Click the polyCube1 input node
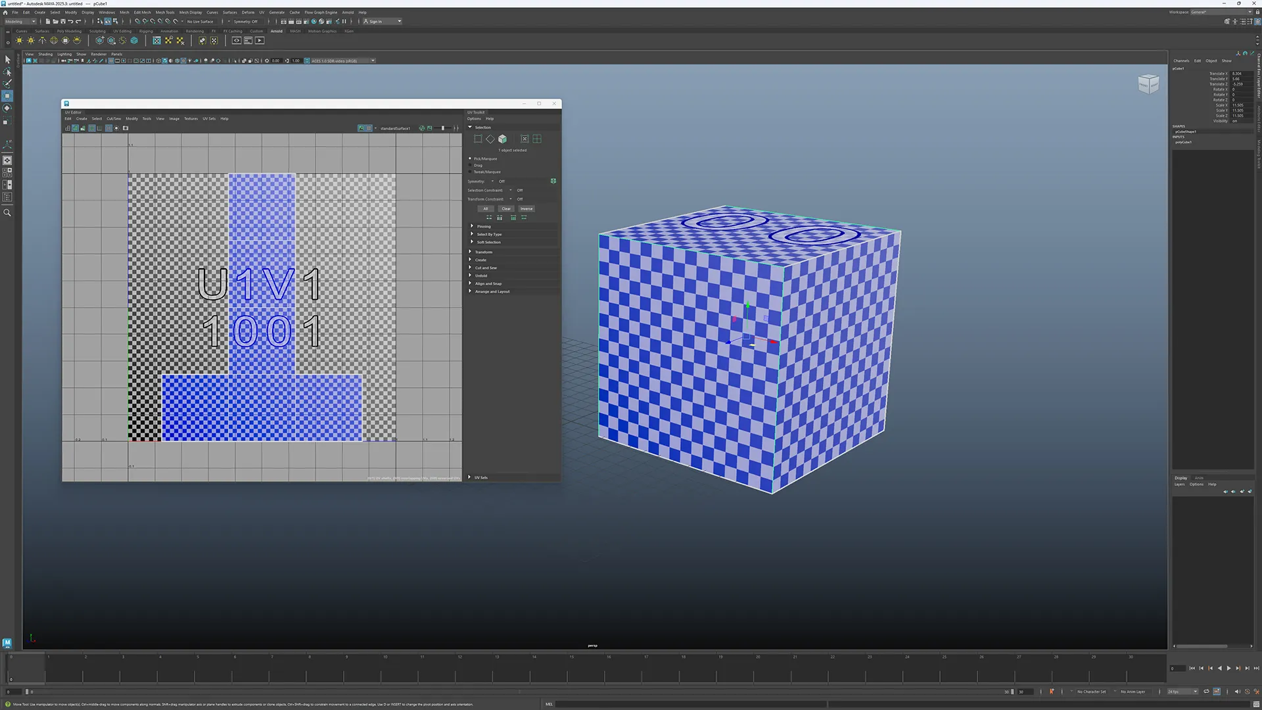 pos(1183,142)
